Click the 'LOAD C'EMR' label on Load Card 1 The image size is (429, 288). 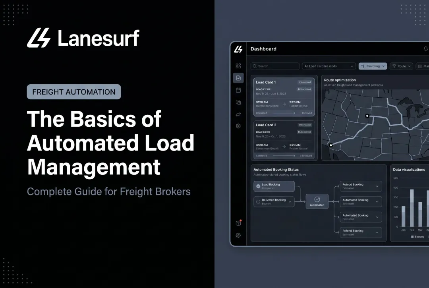[263, 89]
